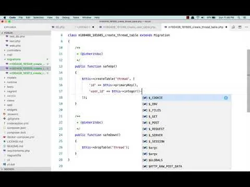Image resolution: width=250 pixels, height=187 pixels.
Task: Open the Apple menu
Action: point(5,18)
